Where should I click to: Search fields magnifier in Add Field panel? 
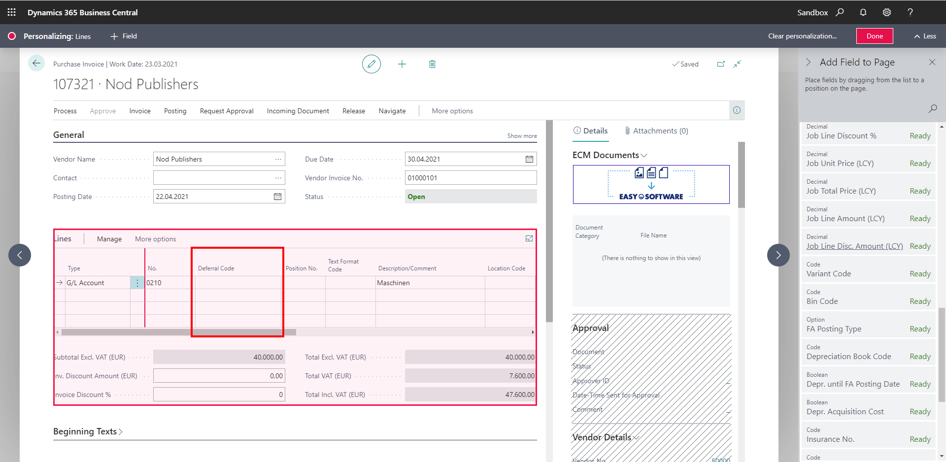pos(933,108)
